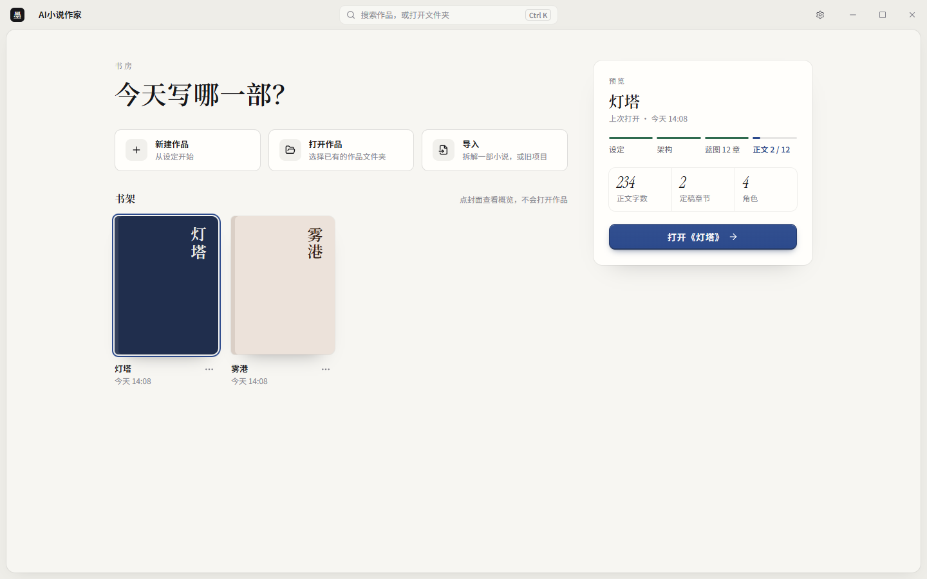Screen dimensions: 927x579
Task: Open settings via the gear icon
Action: 820,15
